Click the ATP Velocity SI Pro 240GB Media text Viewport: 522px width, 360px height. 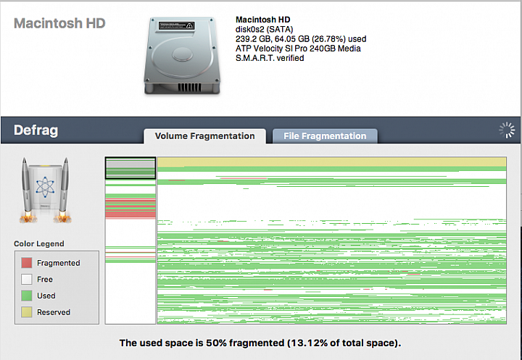298,49
